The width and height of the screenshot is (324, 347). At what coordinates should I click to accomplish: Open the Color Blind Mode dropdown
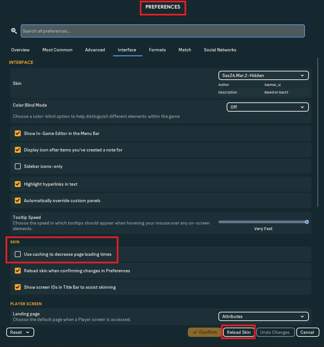267,107
